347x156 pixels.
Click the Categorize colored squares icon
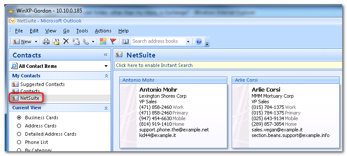[103, 41]
